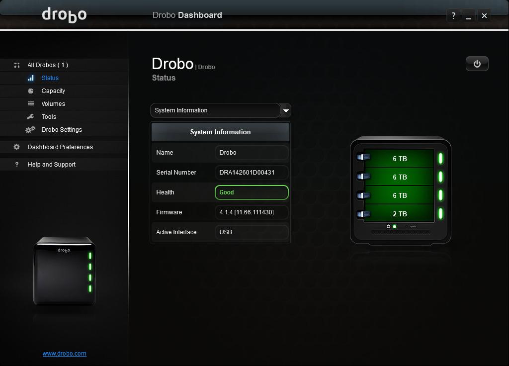509x366 pixels.
Task: Click the All Drobos selector icon
Action: click(x=16, y=65)
